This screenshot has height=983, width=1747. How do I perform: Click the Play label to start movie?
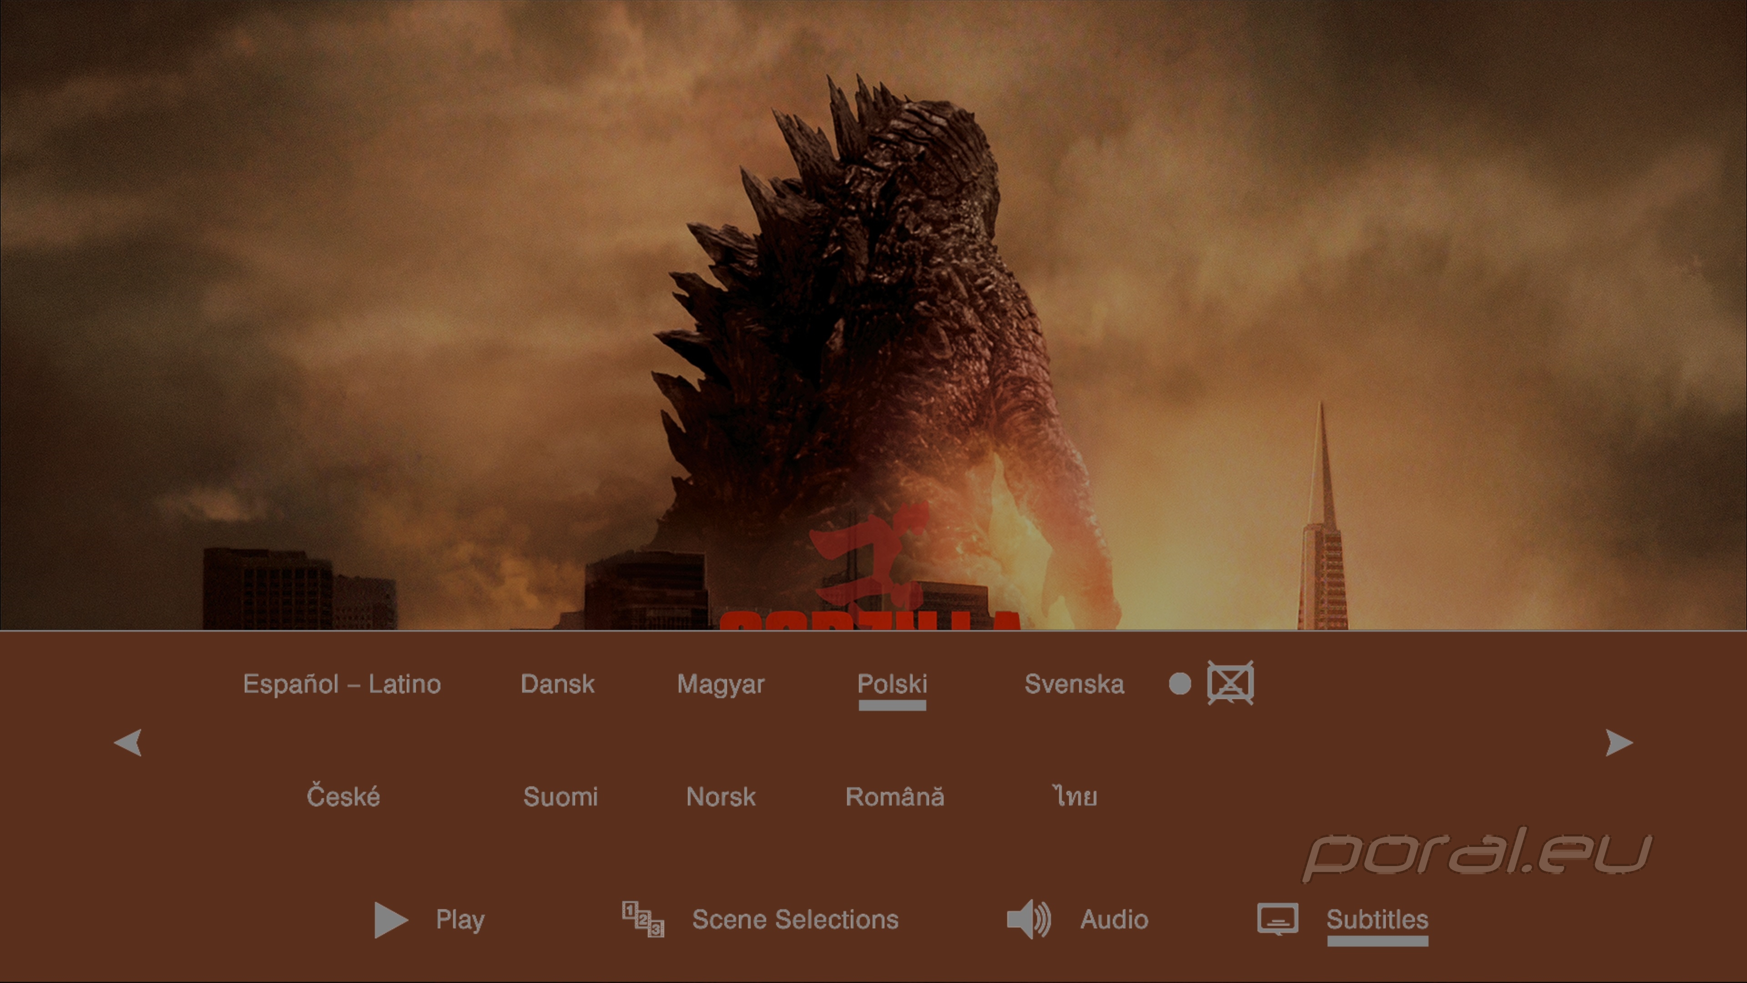click(x=460, y=920)
